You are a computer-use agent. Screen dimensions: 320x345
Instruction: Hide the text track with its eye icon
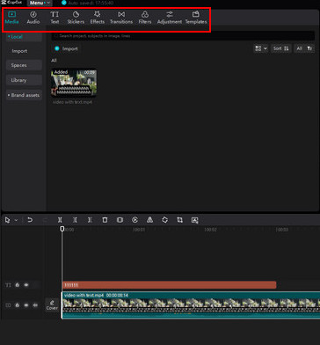pyautogui.click(x=26, y=285)
